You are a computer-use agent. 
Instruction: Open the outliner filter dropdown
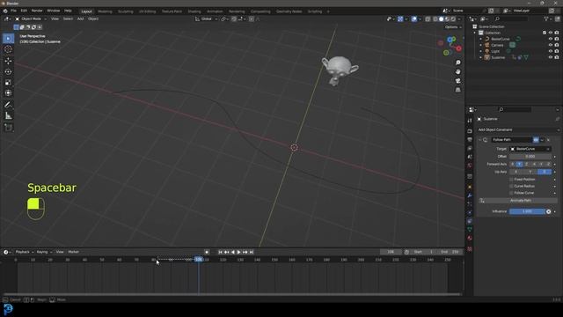pos(547,18)
